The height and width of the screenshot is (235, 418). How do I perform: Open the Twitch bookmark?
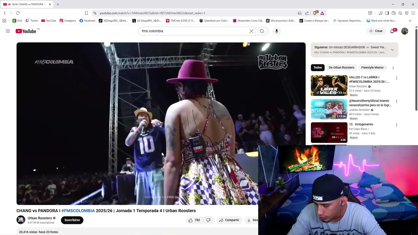point(32,21)
